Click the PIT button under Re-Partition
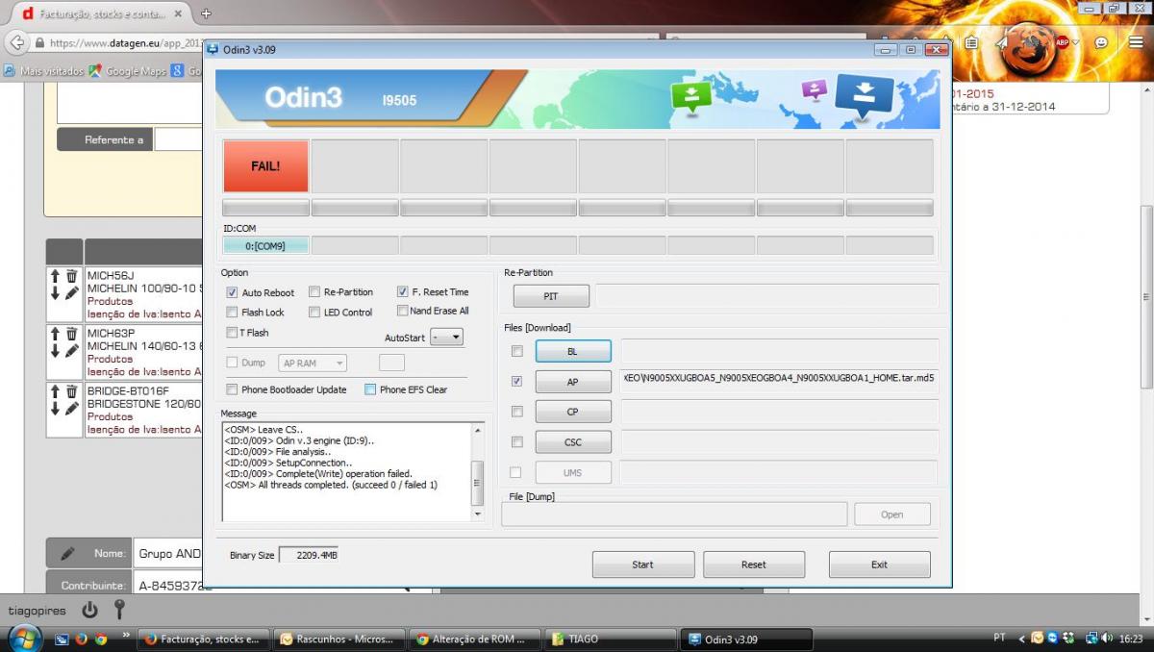Viewport: 1154px width, 652px height. point(551,296)
